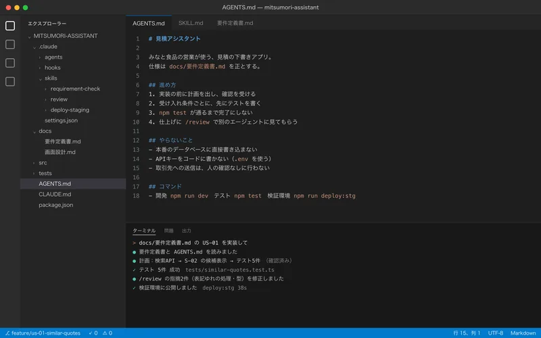The width and height of the screenshot is (541, 338).
Task: Select the 問題 panel tab
Action: tap(168, 231)
